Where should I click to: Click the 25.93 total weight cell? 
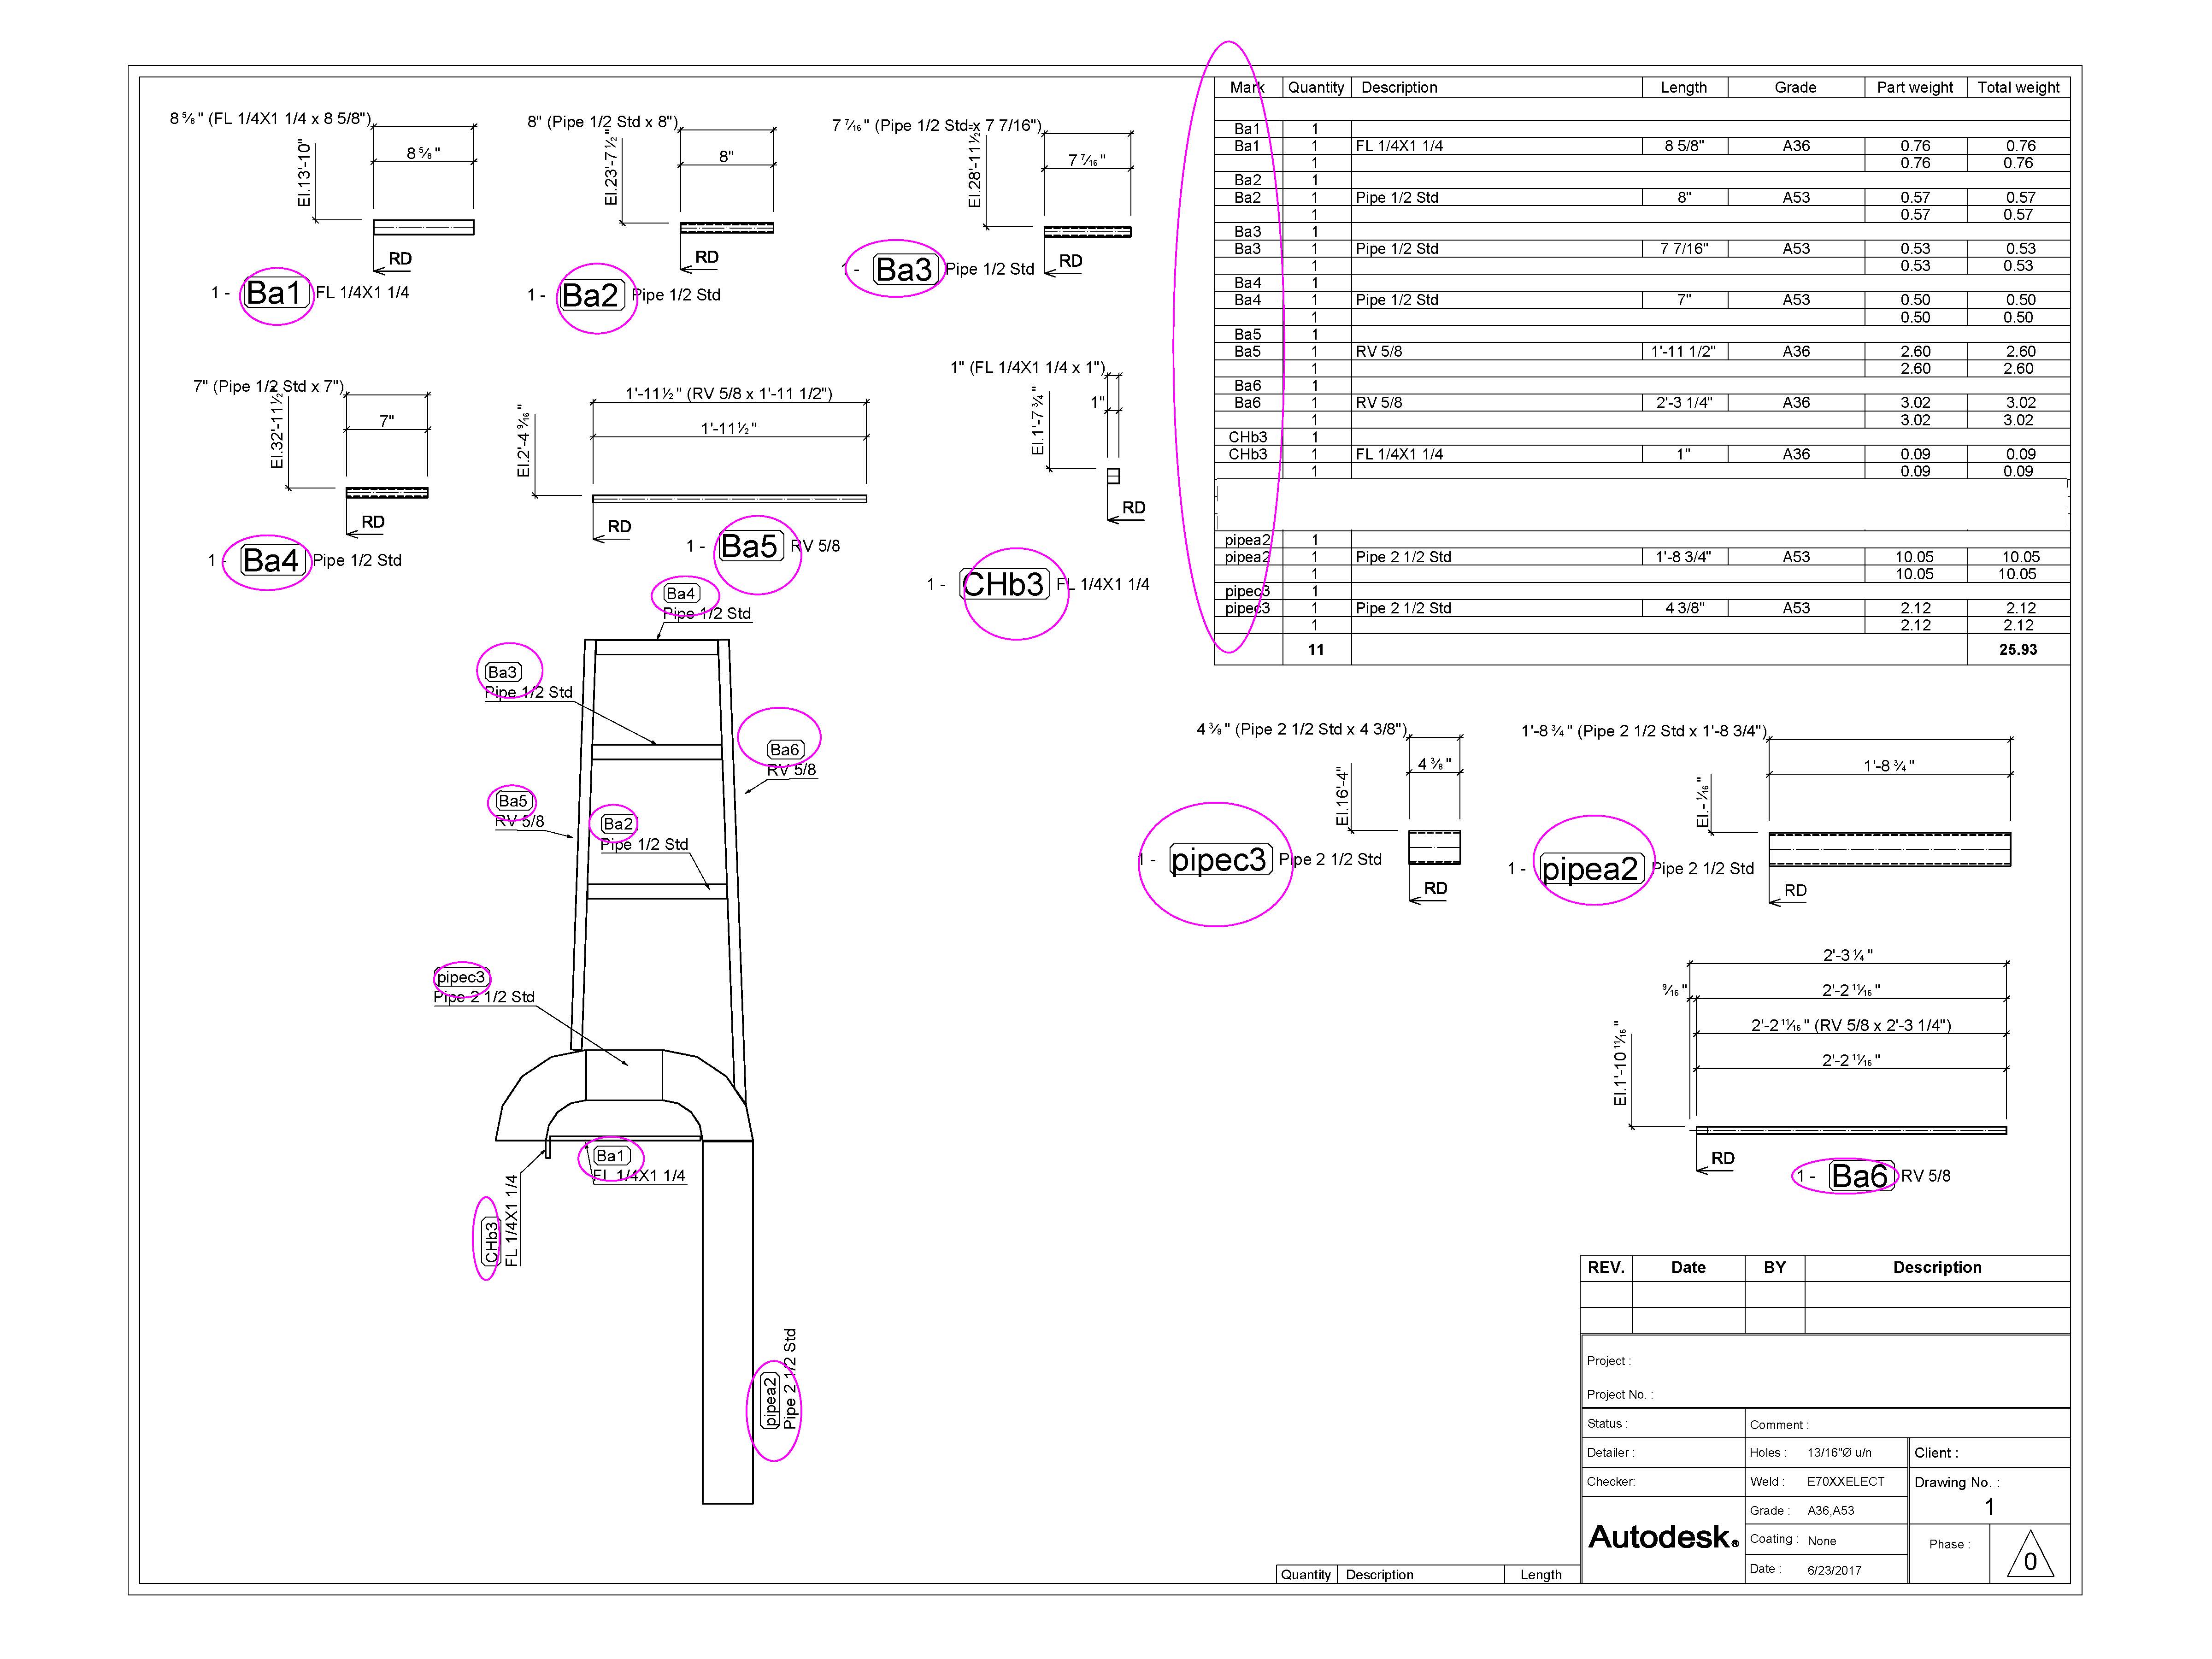2018,650
